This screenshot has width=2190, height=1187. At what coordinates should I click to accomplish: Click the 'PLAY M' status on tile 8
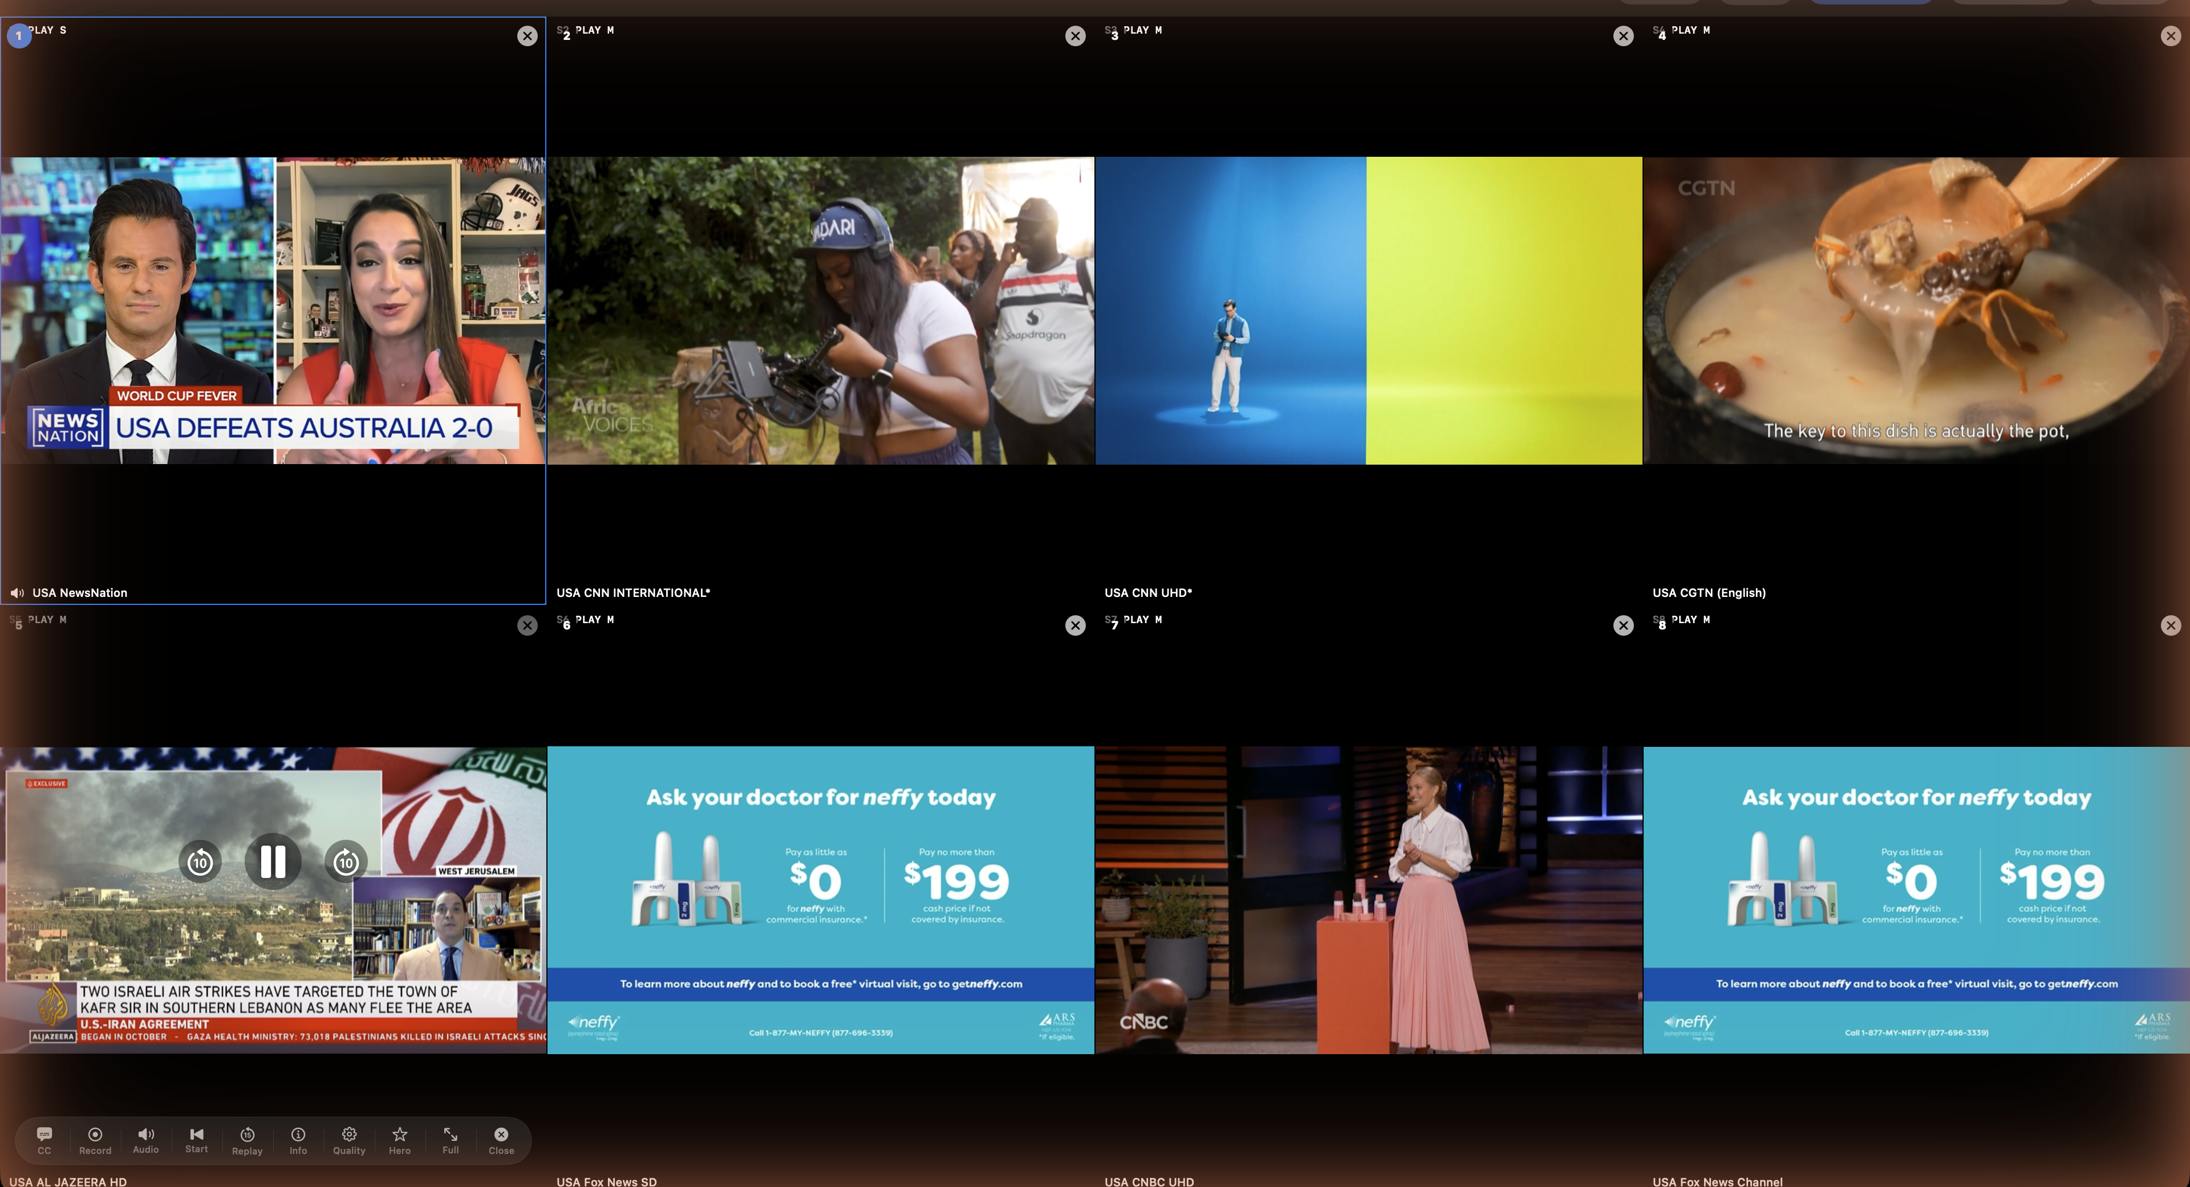(1690, 619)
